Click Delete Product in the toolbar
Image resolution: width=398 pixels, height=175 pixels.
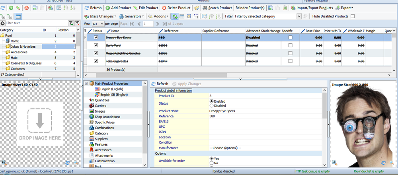tap(176, 8)
